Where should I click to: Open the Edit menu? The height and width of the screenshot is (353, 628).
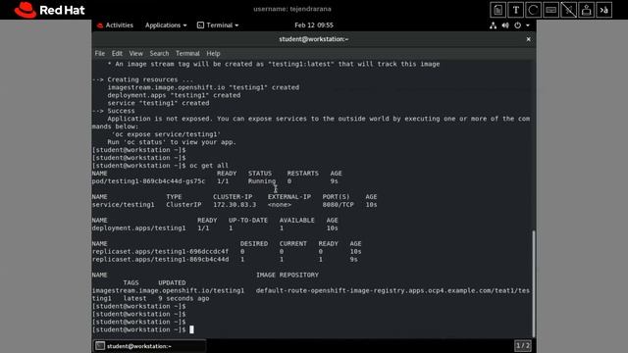tap(117, 53)
